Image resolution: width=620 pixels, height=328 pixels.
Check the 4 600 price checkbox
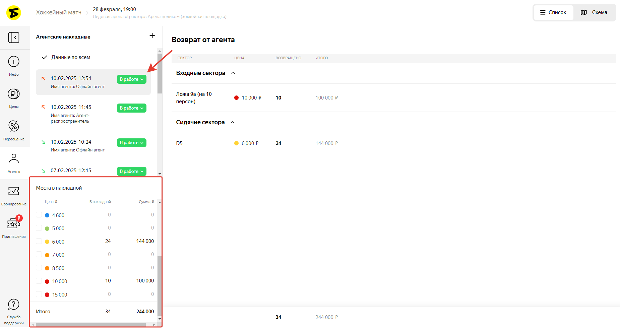tap(39, 215)
